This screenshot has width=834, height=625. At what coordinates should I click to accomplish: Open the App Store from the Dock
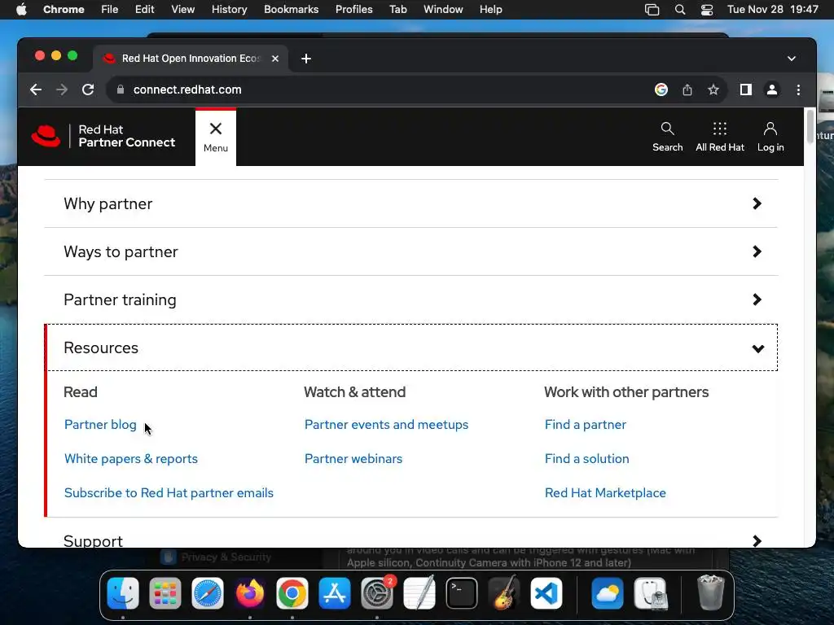335,593
